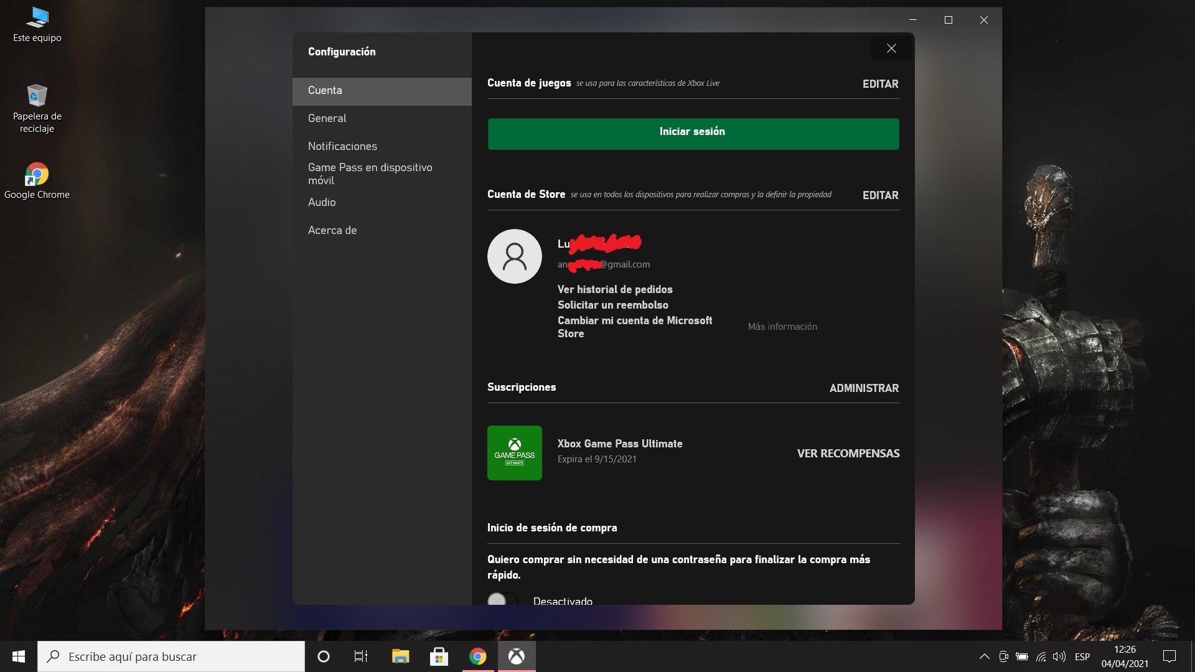Viewport: 1195px width, 672px height.
Task: Open Ver historial de pedidos
Action: point(615,289)
